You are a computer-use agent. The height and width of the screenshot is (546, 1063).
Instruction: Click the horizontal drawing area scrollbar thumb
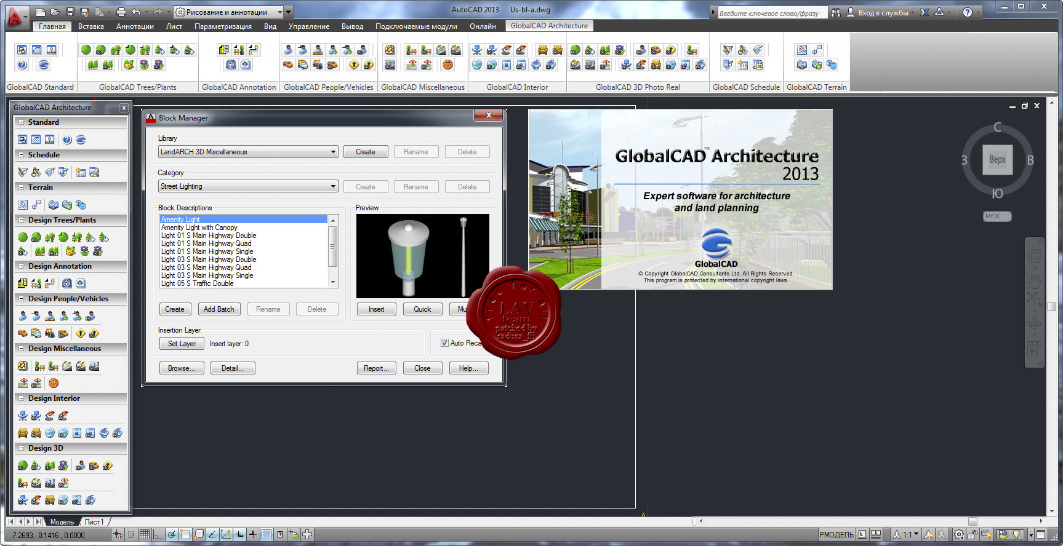coord(973,521)
